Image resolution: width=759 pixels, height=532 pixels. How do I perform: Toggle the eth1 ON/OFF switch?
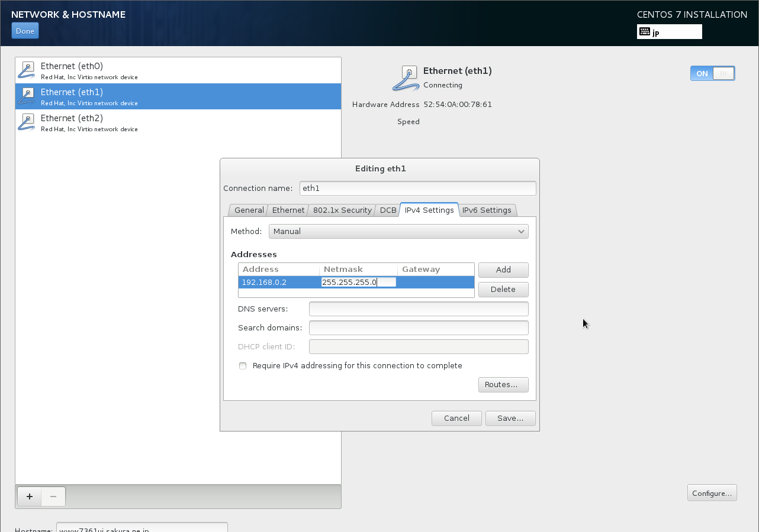[x=712, y=73]
